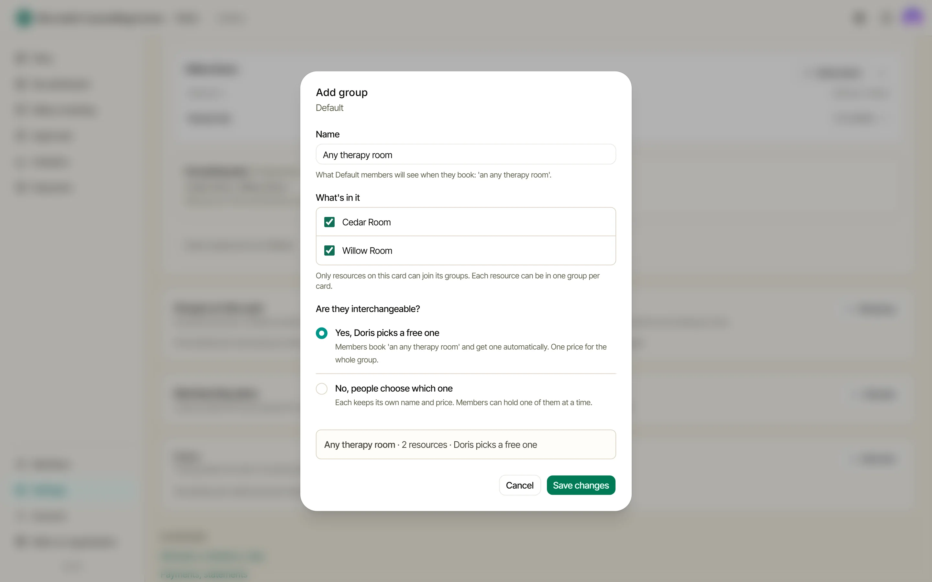
Task: Click the 'Default' subtitle text
Action: pos(329,108)
